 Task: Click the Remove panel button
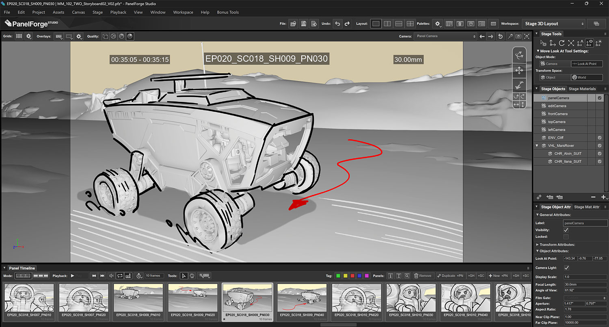click(423, 276)
